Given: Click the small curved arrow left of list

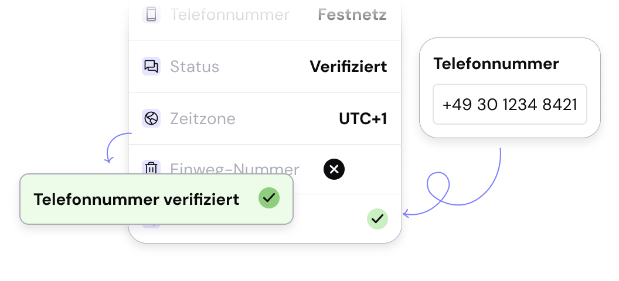Looking at the screenshot, I should pos(115,146).
